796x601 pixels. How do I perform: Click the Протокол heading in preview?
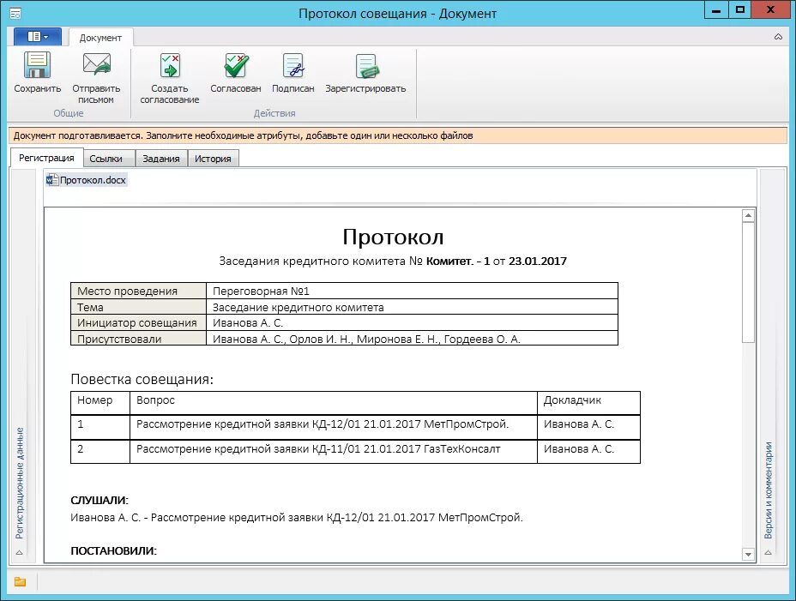pyautogui.click(x=393, y=237)
